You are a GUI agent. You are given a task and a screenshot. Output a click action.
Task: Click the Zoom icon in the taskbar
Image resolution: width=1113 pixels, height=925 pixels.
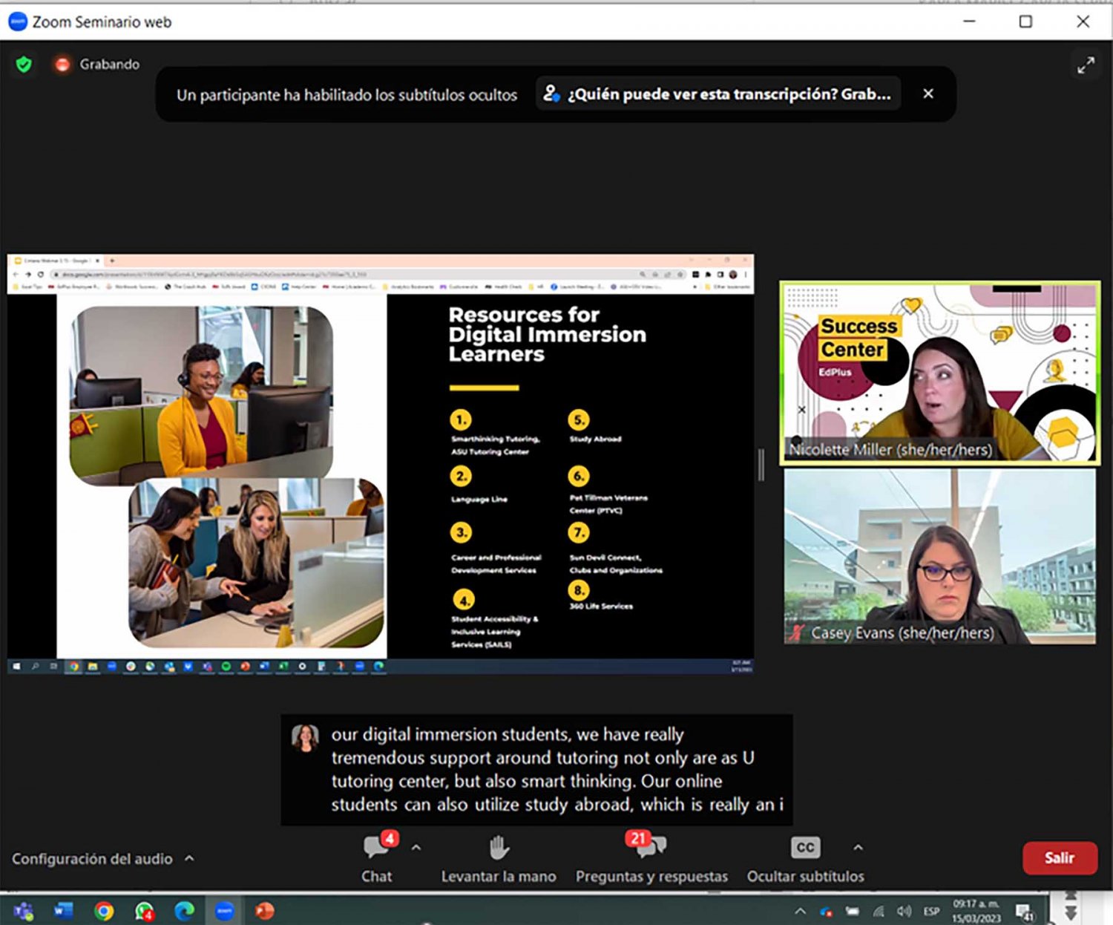pos(224,910)
